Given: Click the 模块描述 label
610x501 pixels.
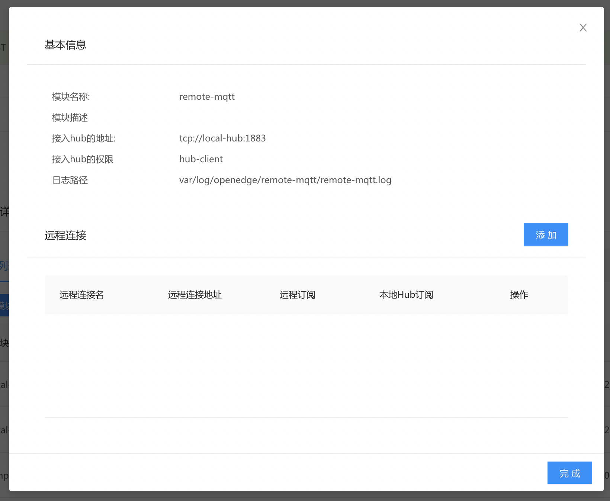Looking at the screenshot, I should [70, 118].
